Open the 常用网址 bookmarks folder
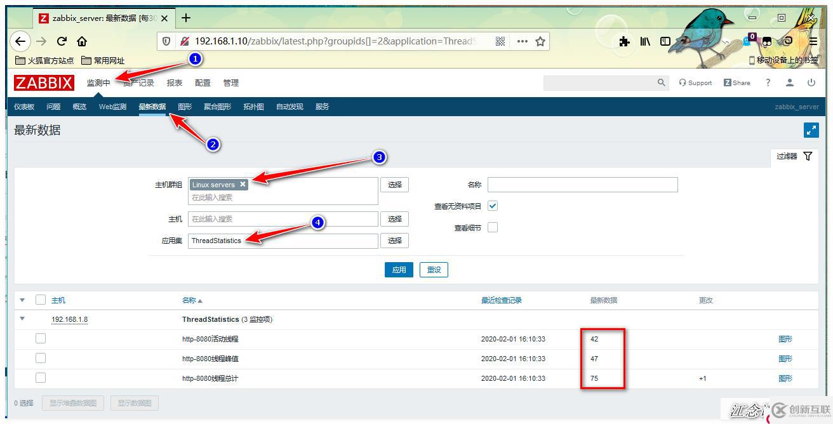The width and height of the screenshot is (833, 424). tap(102, 60)
